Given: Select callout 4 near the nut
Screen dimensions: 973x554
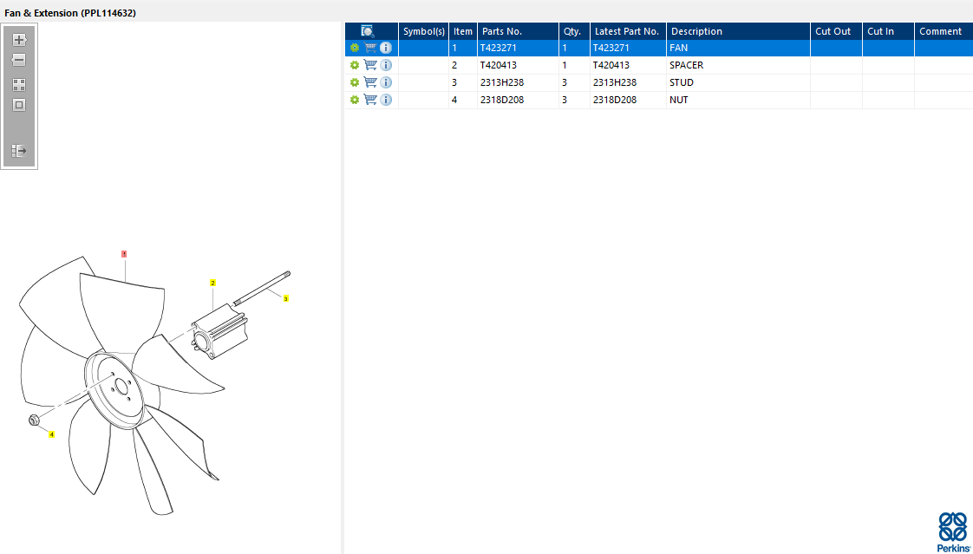Looking at the screenshot, I should 51,434.
